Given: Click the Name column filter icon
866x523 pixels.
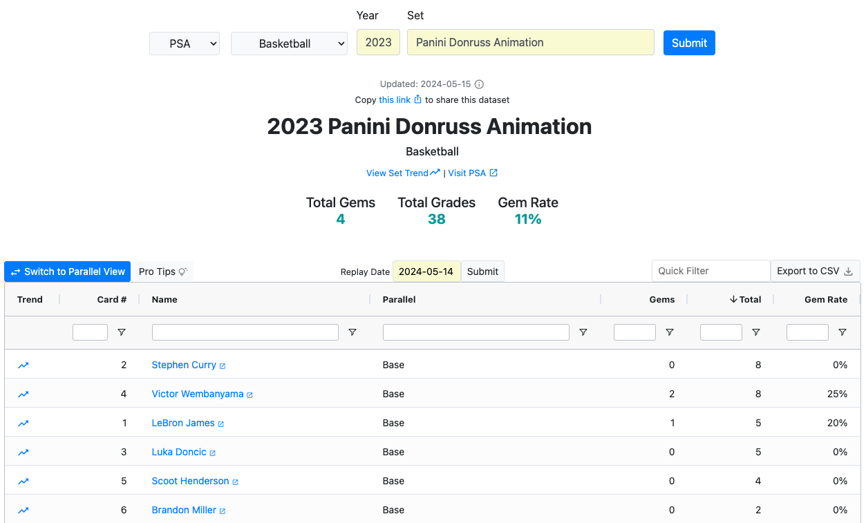Looking at the screenshot, I should pos(352,332).
